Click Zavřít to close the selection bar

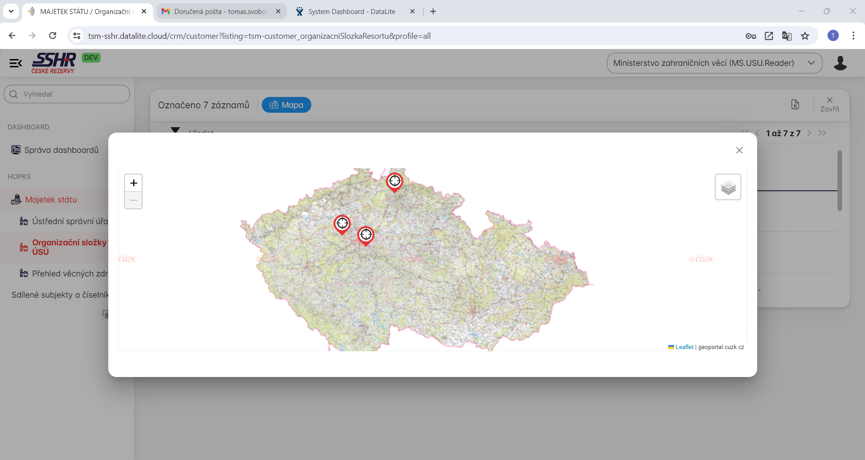pos(829,104)
